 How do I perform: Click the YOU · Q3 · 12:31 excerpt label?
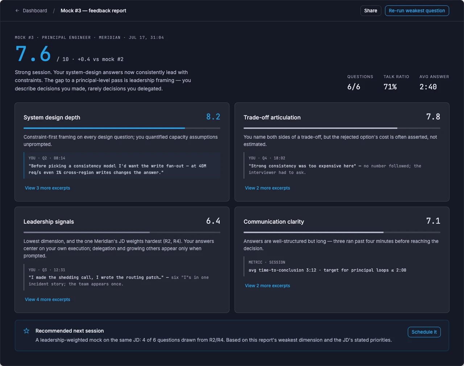tap(47, 270)
